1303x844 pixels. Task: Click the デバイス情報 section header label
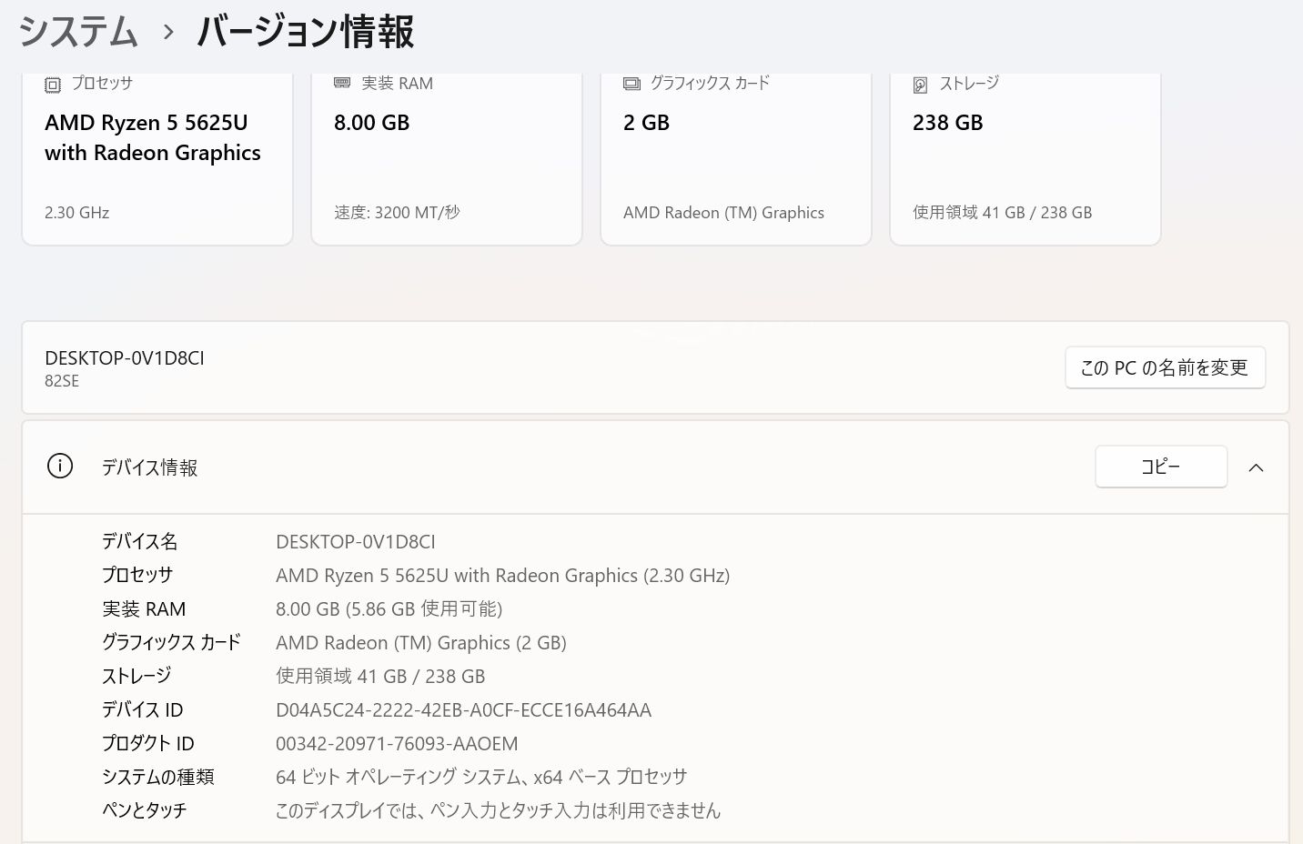pyautogui.click(x=149, y=467)
